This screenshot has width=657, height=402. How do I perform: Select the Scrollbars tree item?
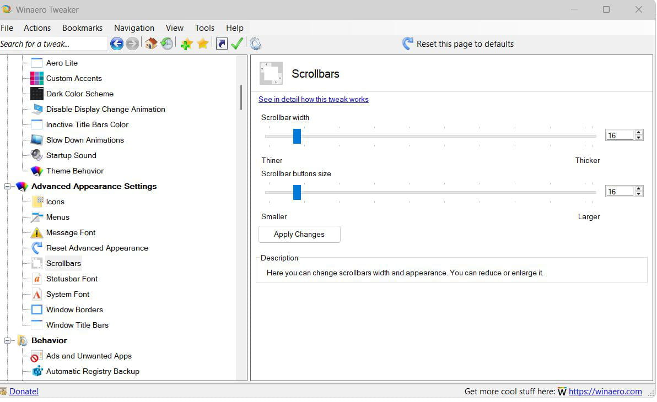[64, 263]
